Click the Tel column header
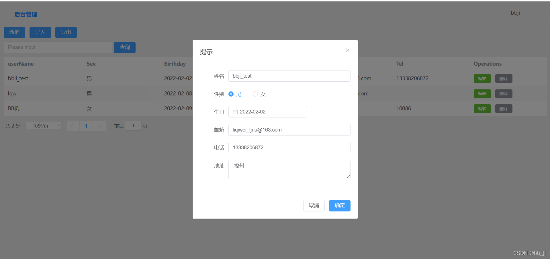Viewport: 550px width, 259px height. coord(400,64)
